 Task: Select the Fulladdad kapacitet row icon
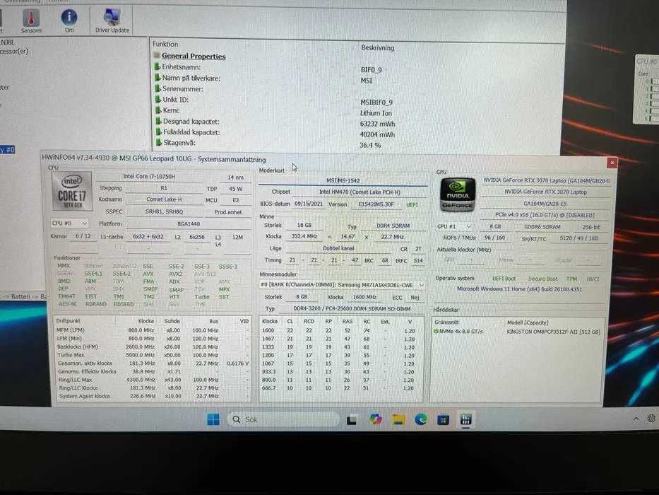click(158, 132)
